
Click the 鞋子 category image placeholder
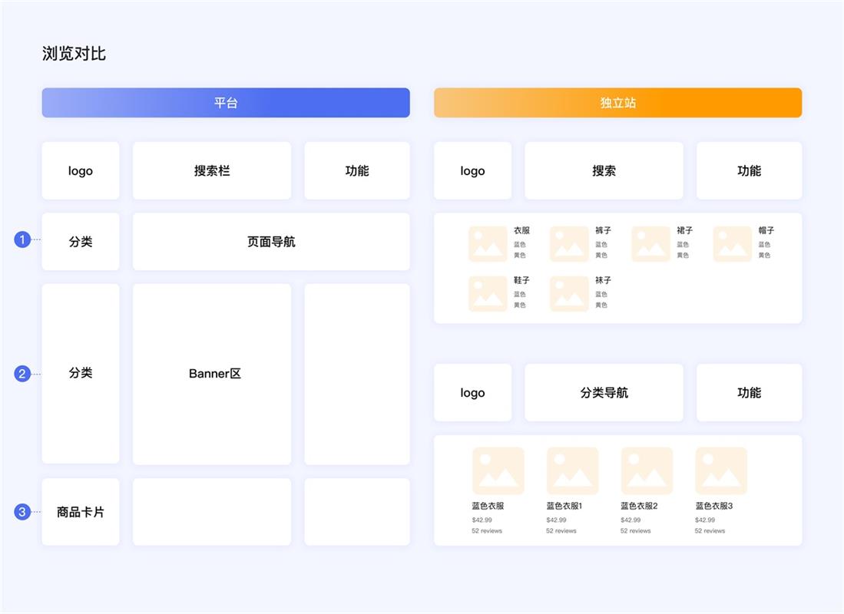[488, 294]
